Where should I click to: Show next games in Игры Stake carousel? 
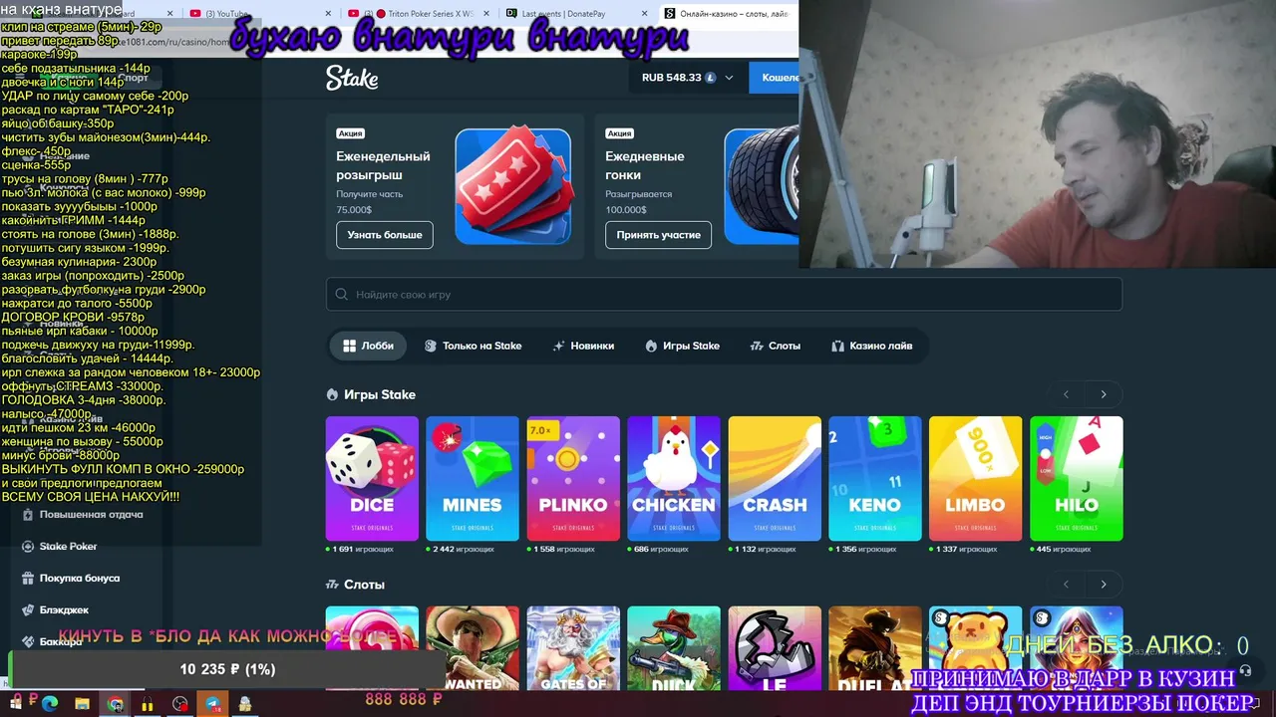[x=1104, y=395]
